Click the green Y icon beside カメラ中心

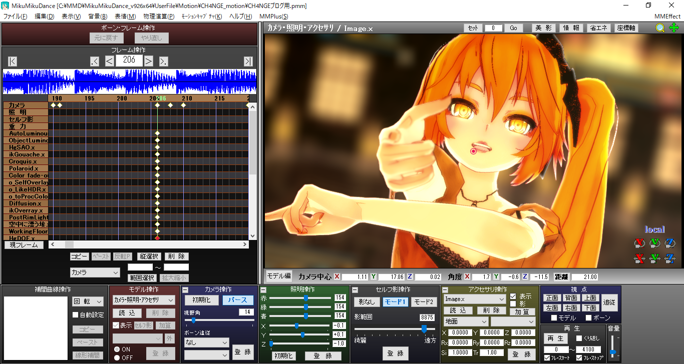coord(374,276)
